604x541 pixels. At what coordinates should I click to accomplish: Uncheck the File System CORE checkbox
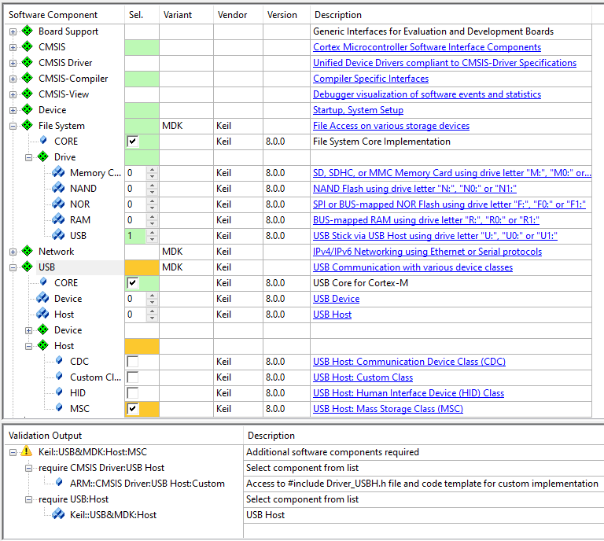coord(132,142)
